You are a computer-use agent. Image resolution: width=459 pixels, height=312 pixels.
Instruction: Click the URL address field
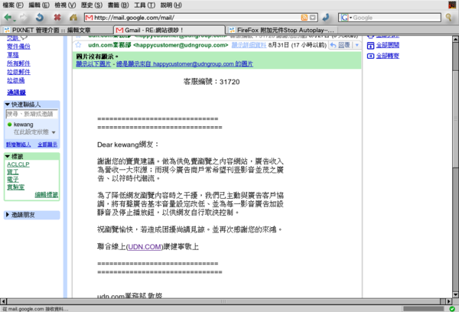point(197,18)
